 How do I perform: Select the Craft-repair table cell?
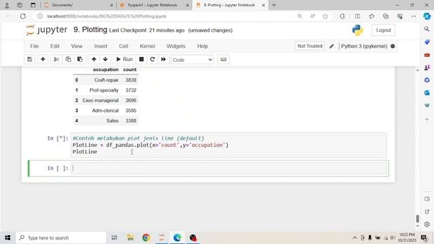(x=106, y=80)
